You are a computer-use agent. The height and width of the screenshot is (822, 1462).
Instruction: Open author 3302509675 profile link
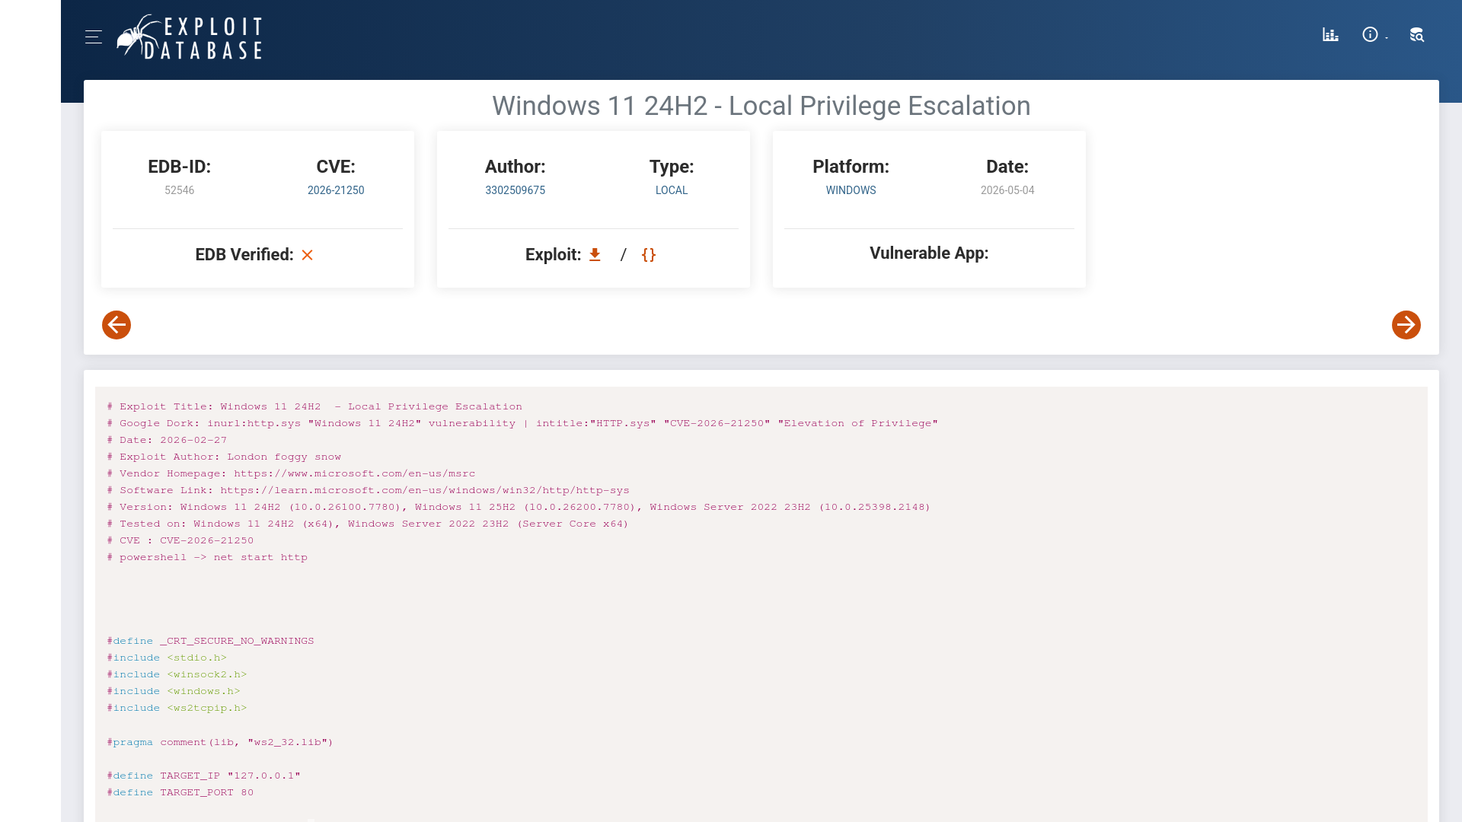tap(516, 190)
